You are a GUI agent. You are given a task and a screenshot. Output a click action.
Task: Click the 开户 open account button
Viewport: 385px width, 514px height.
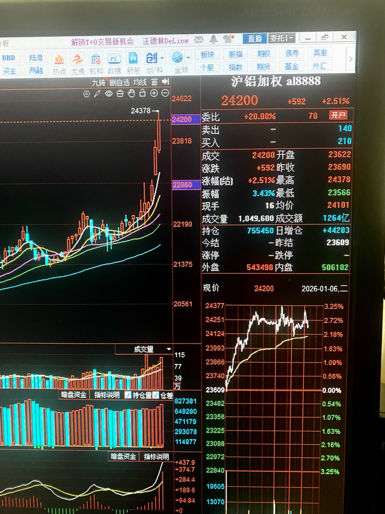(338, 115)
